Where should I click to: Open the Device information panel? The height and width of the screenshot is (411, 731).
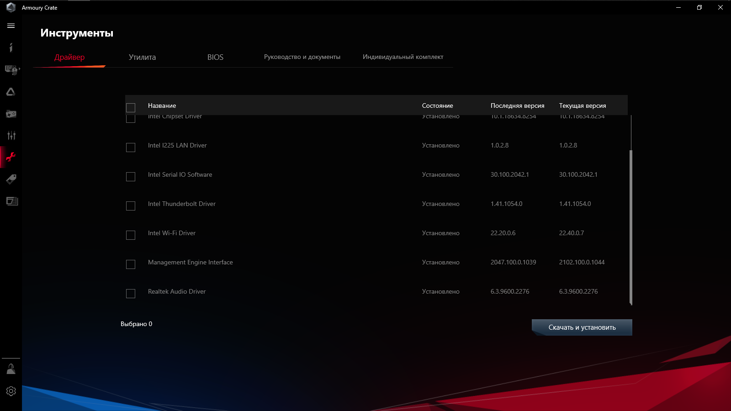[x=11, y=47]
